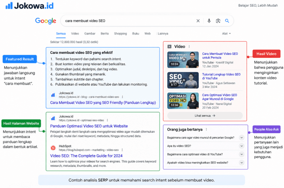Click the Jokowa.id favicon above Panduan Optimasi
Viewport: 284px width, 188px height.
(x=53, y=119)
